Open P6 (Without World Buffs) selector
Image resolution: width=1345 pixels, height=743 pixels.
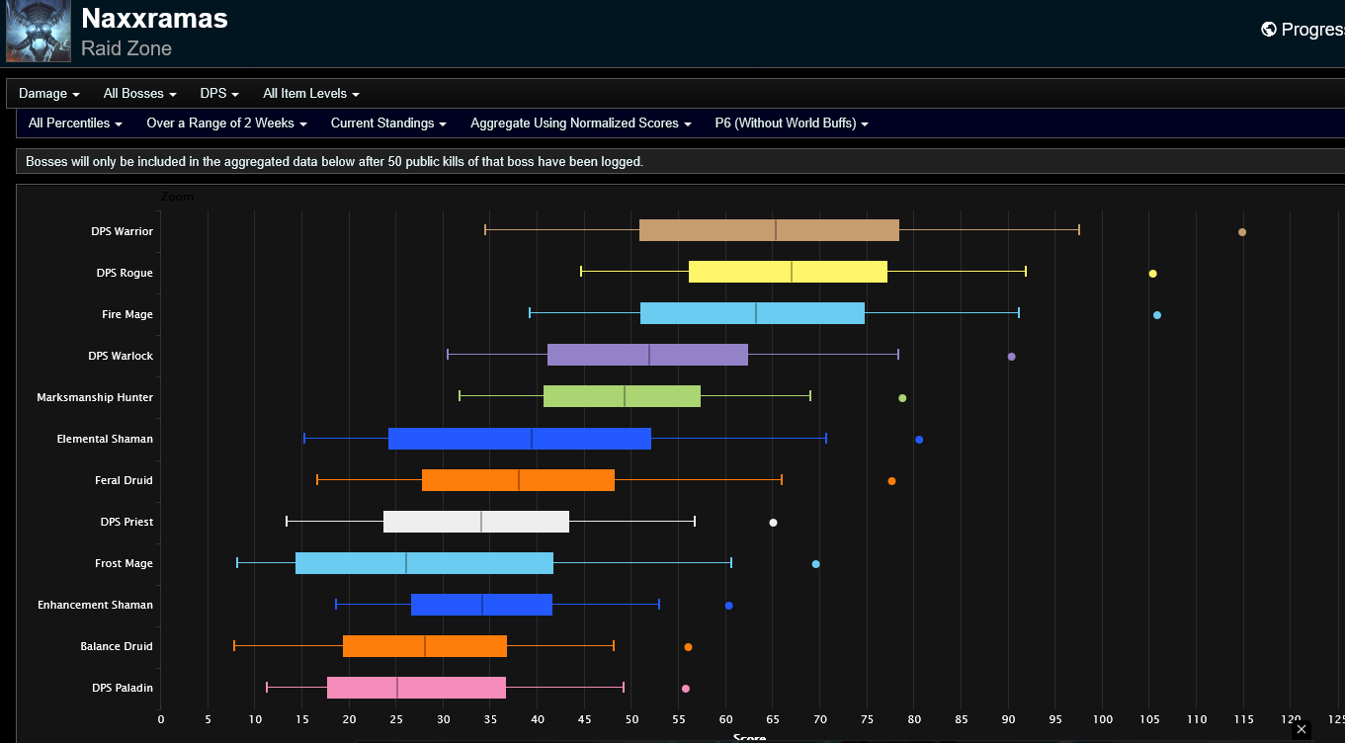(x=792, y=124)
